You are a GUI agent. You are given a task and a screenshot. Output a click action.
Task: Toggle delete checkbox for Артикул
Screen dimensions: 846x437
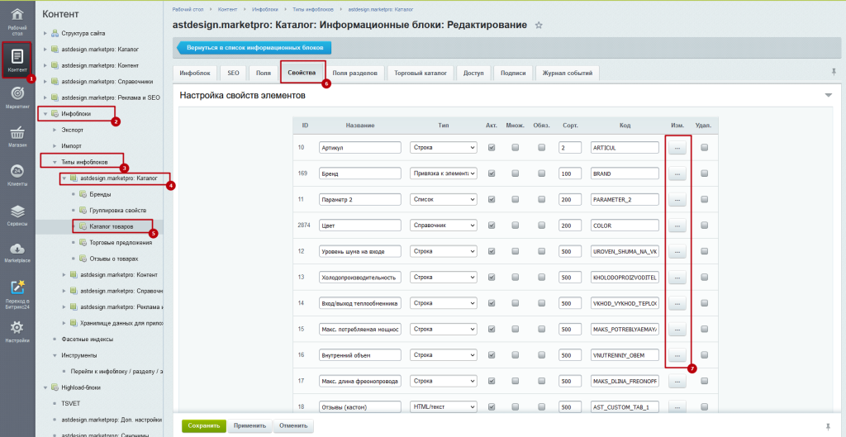coord(704,147)
